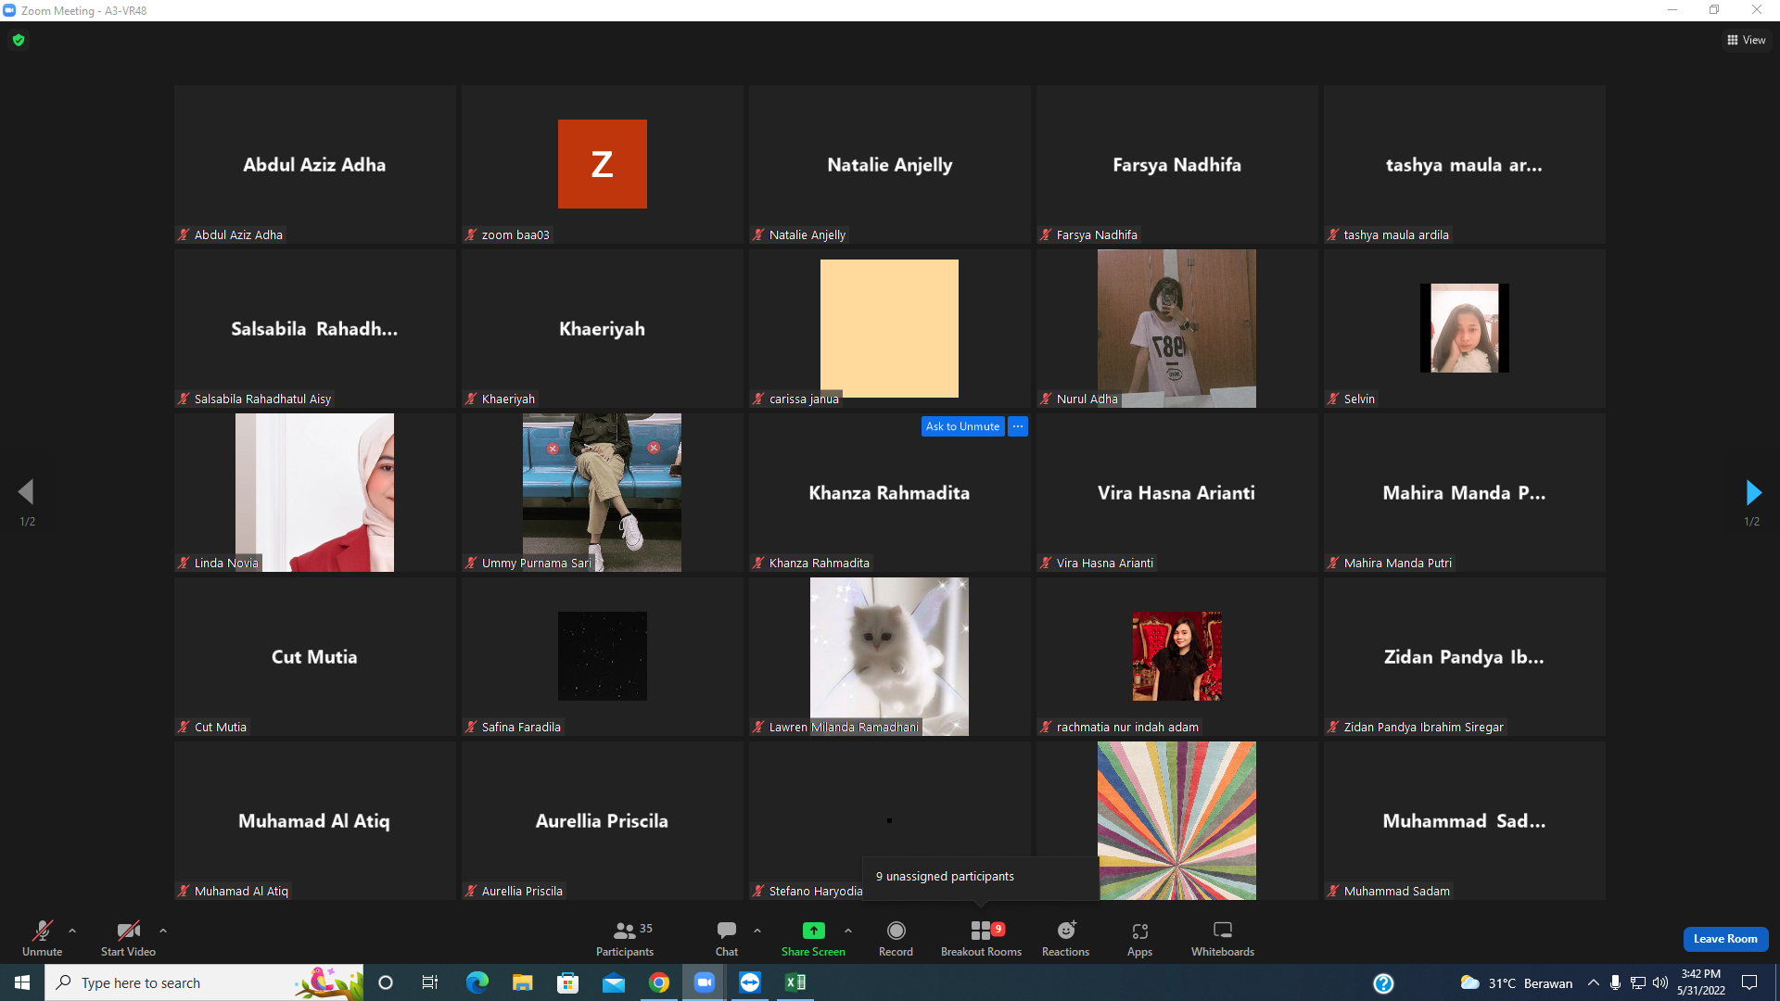Viewport: 1780px width, 1001px height.
Task: Click Ask to Unmute on Khanza Rahmadita
Action: [962, 426]
